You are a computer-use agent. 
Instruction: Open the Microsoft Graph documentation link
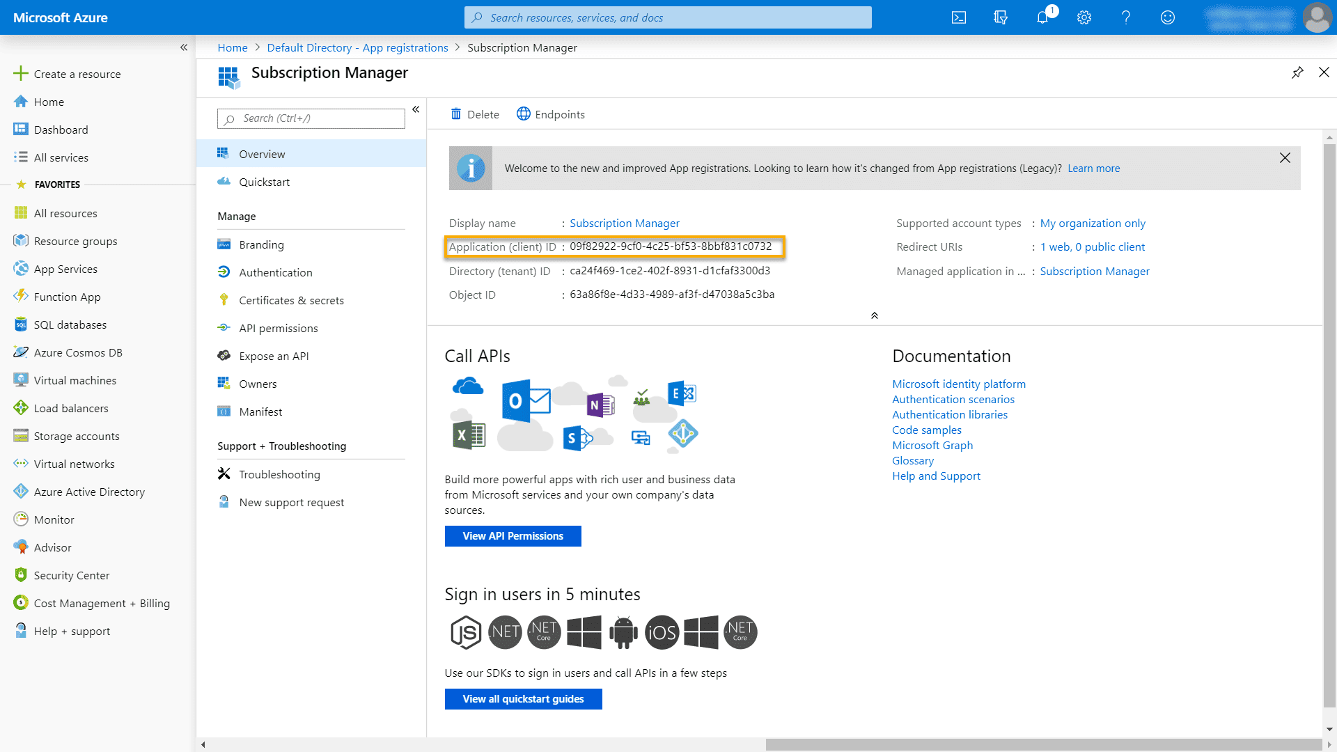click(932, 445)
